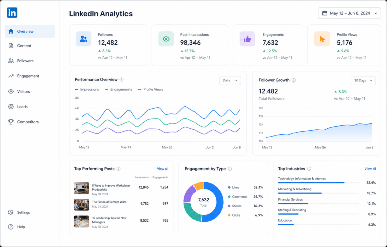Click info icon beside Engagement by Type
The image size is (387, 247).
point(230,169)
